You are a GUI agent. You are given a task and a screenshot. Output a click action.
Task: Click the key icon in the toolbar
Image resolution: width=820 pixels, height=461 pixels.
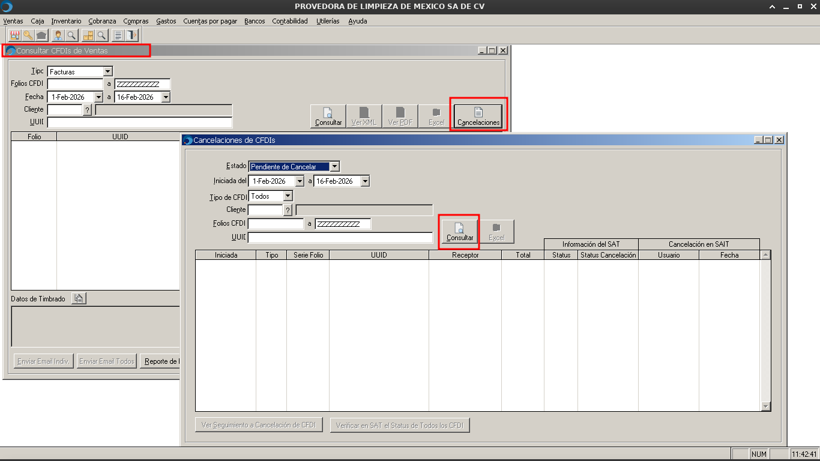(28, 35)
